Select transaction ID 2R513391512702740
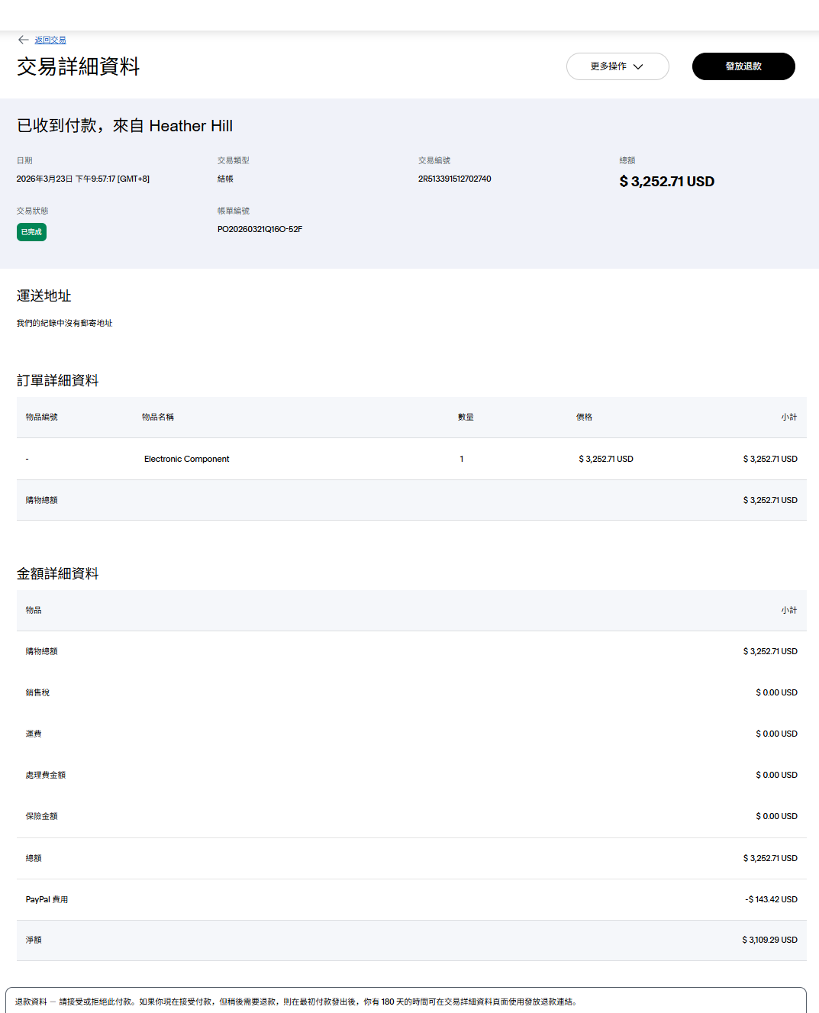 tap(454, 179)
